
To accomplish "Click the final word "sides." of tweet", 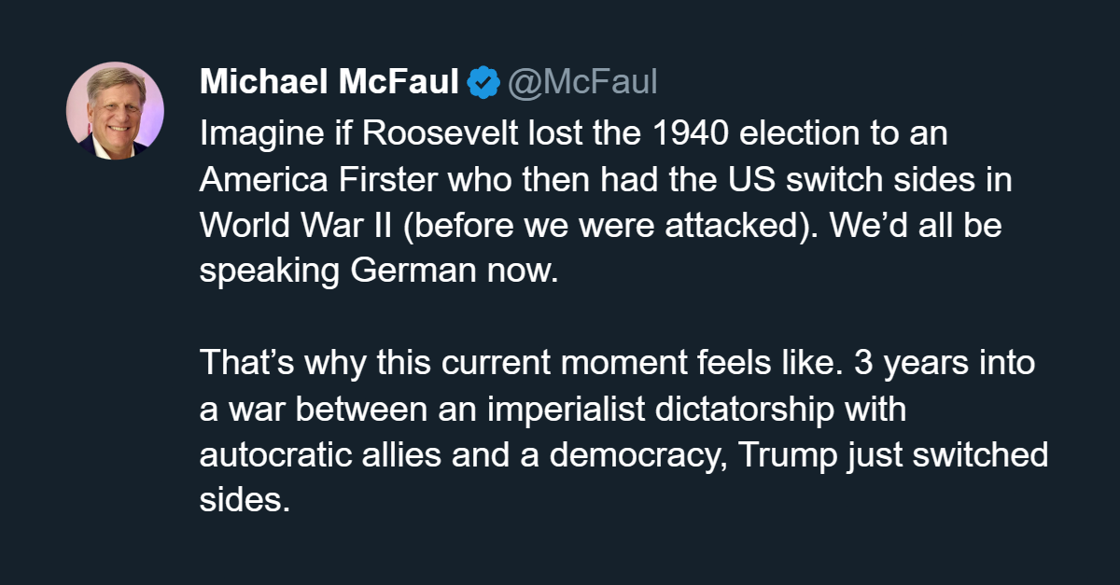I will pyautogui.click(x=239, y=501).
